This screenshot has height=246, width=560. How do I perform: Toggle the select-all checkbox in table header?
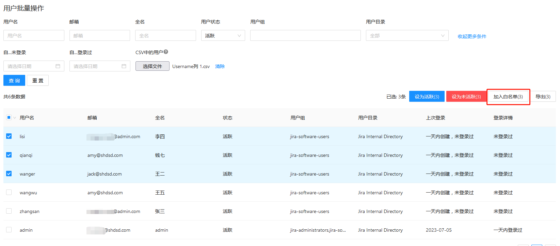point(9,117)
